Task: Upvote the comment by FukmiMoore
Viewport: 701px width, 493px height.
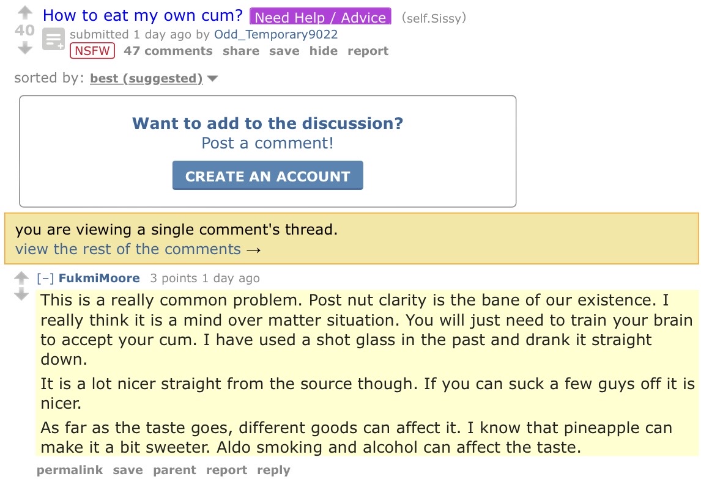Action: click(21, 279)
